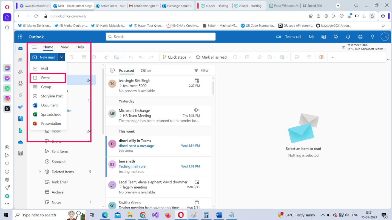Expand the test meet 5000 conversation
This screenshot has height=220, width=392.
121,86
